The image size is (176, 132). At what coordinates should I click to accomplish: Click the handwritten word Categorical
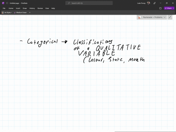pyautogui.click(x=43, y=43)
